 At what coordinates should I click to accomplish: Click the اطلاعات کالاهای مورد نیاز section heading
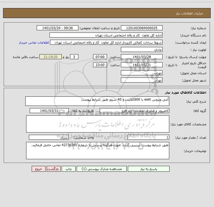186,93
